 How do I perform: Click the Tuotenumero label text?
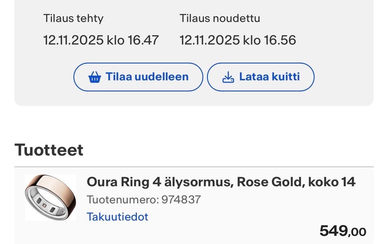point(122,200)
